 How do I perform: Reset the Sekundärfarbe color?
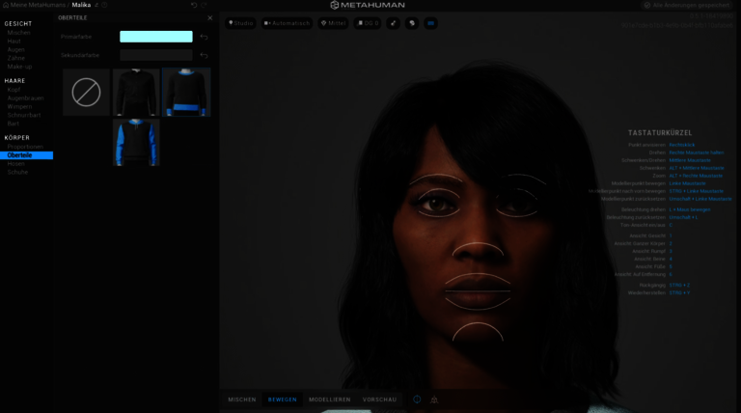pyautogui.click(x=204, y=55)
